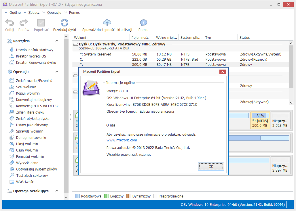The image size is (296, 211).
Task: Choose Zmień literę dysku operation
Action: tap(30, 112)
